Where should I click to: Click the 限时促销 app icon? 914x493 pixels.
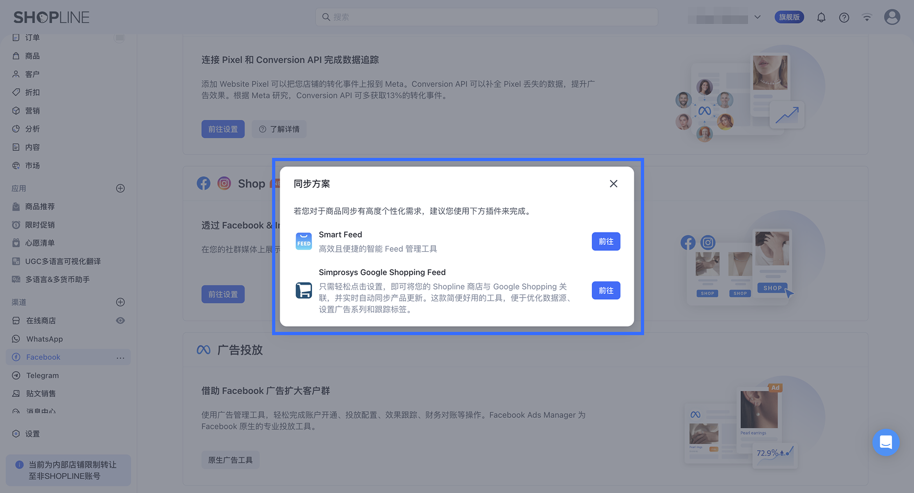[x=16, y=225]
